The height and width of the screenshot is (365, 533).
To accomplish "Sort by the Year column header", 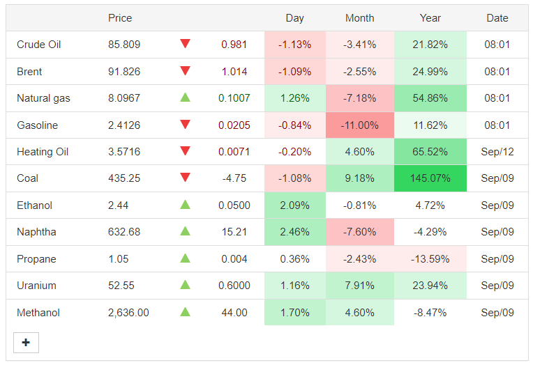I will pyautogui.click(x=430, y=18).
